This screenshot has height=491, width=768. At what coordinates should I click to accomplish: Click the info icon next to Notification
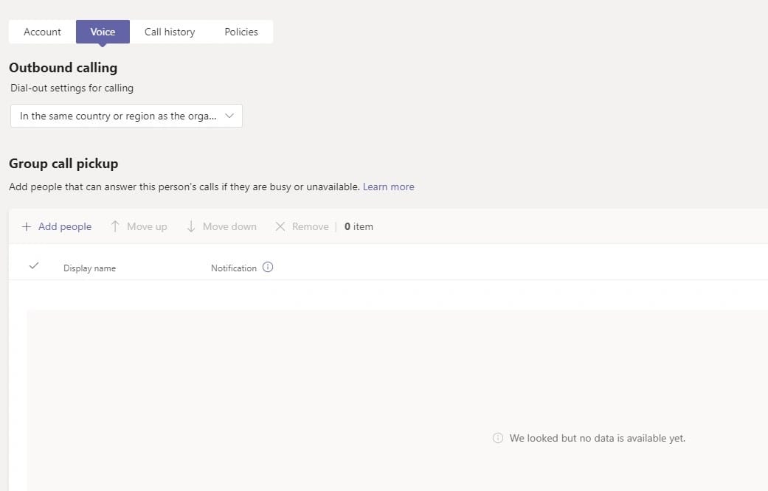[x=268, y=268]
